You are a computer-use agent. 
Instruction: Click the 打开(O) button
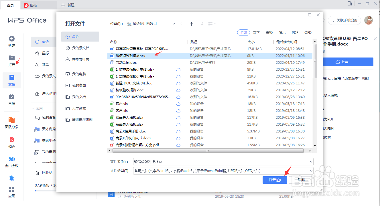[275, 180]
